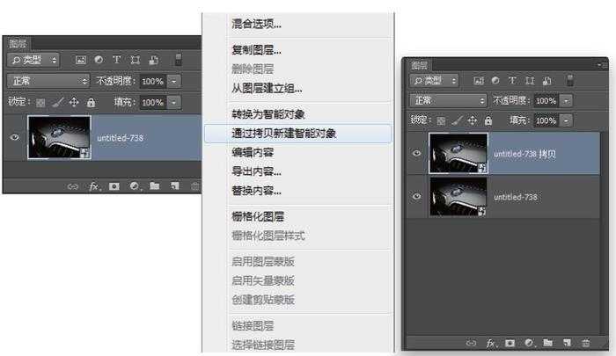Click opacity 100% field in left panel
The image size is (616, 356).
tap(153, 81)
